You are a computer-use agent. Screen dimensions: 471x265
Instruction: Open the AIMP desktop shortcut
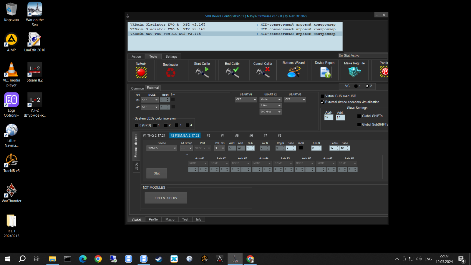click(11, 42)
